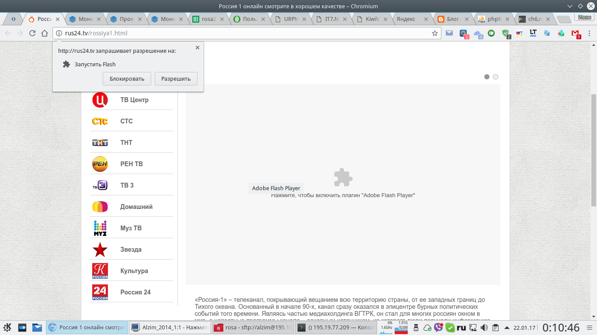Open the cloud weather extension showing -6
The width and height of the screenshot is (597, 335).
pos(478,34)
